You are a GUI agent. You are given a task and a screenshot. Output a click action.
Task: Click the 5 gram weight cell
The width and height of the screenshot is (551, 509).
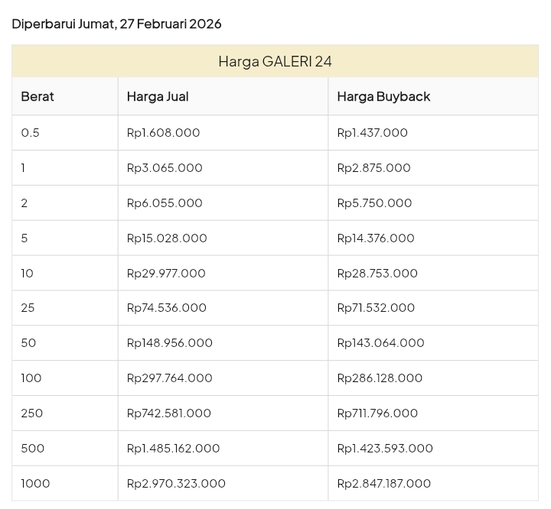click(24, 238)
